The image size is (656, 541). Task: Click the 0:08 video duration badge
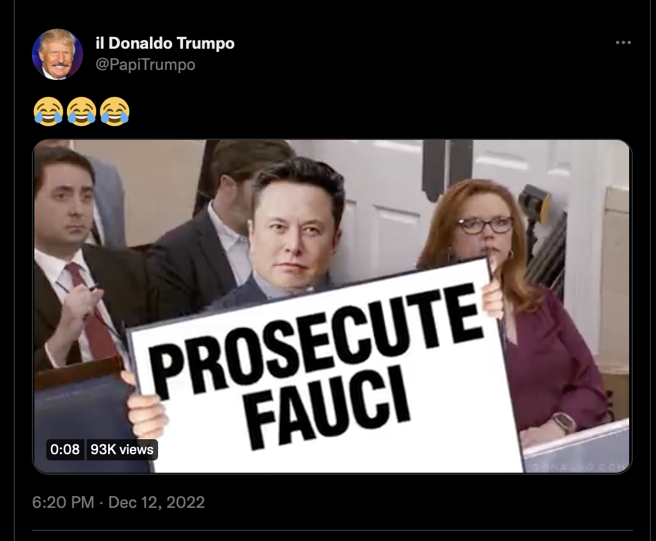point(65,449)
